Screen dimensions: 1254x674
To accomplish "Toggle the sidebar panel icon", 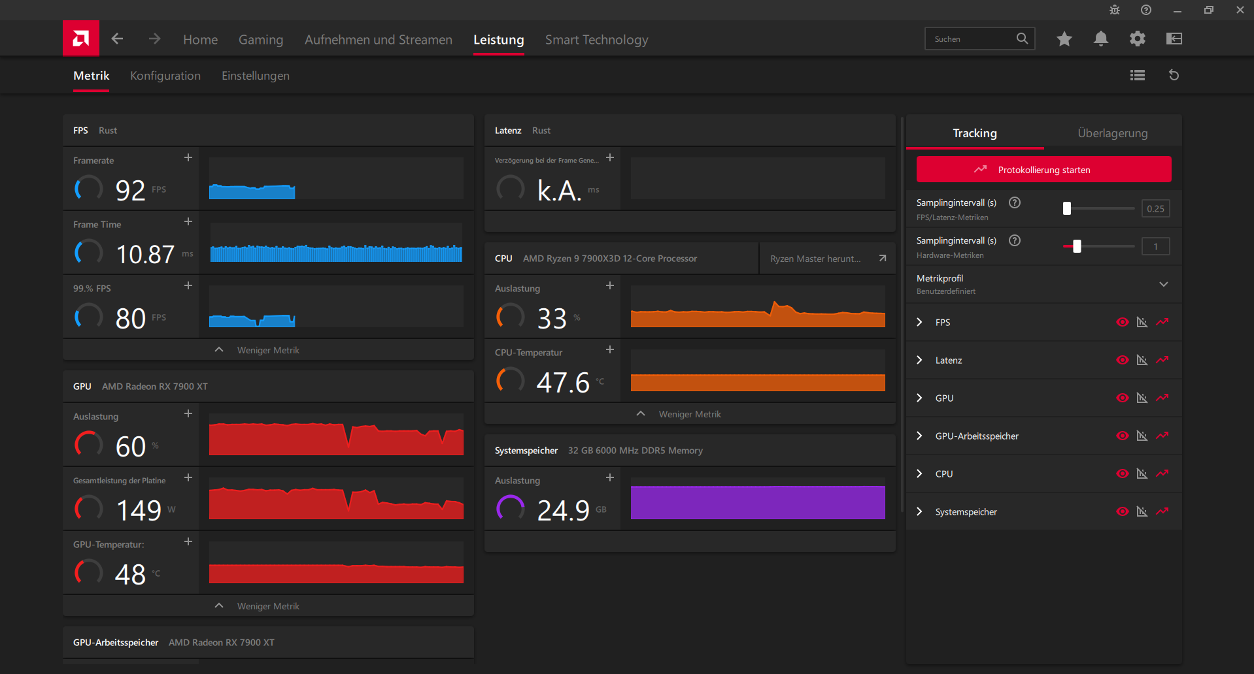I will (1174, 39).
